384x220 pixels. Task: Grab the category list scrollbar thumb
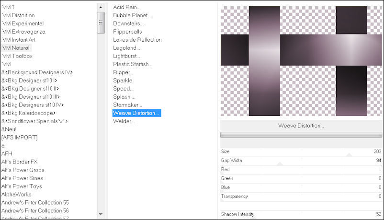tap(101, 23)
